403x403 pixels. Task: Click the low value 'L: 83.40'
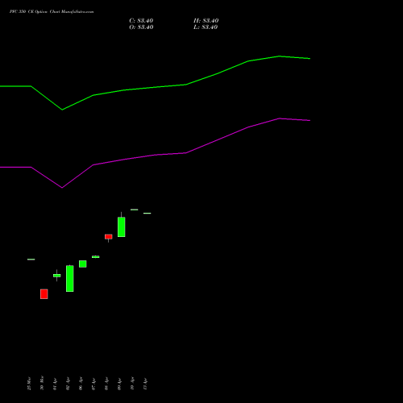coord(206,27)
